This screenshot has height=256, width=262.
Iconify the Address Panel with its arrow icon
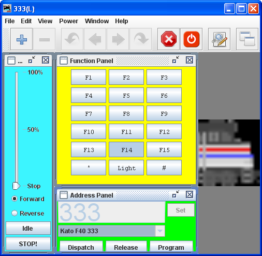[x=176, y=194]
